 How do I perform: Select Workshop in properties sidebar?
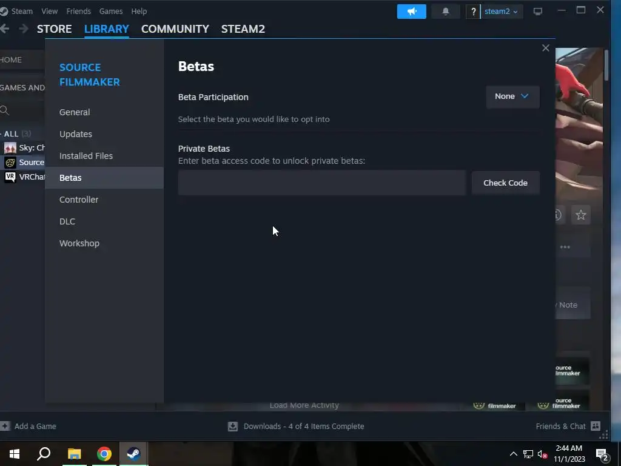point(104,243)
